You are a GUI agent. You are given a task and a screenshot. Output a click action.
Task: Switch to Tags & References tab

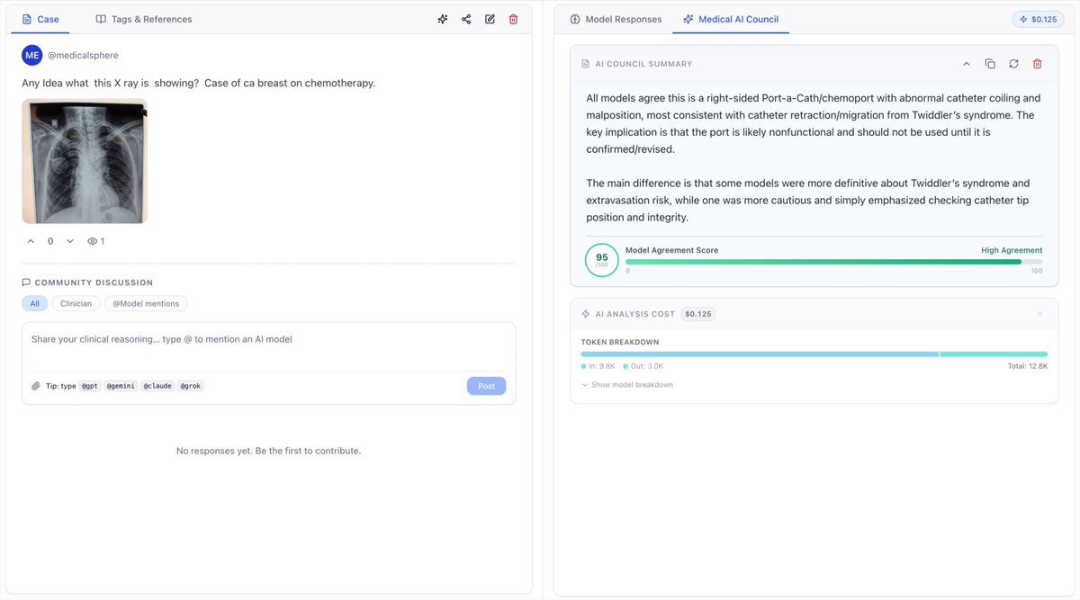click(144, 19)
